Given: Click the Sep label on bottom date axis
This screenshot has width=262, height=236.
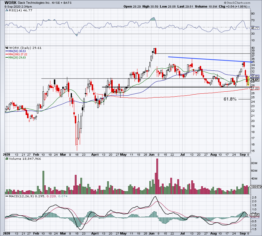Looking at the screenshot, I should [x=242, y=233].
